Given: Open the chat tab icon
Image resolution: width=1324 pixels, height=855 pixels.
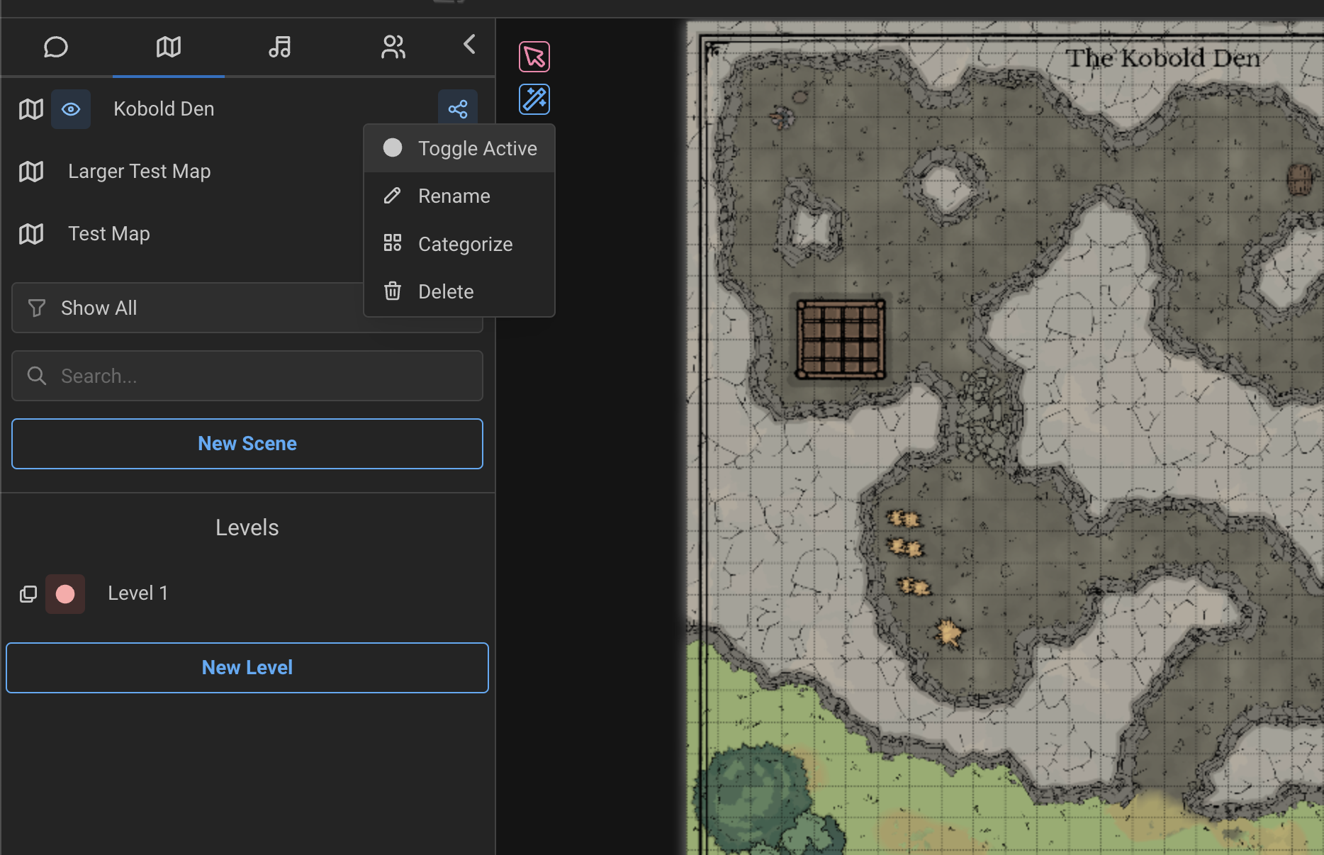Looking at the screenshot, I should [55, 47].
